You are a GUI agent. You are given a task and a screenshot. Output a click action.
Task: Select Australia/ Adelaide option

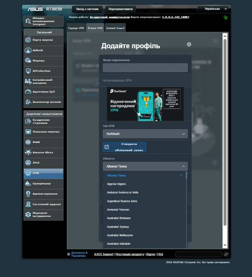pyautogui.click(x=145, y=244)
